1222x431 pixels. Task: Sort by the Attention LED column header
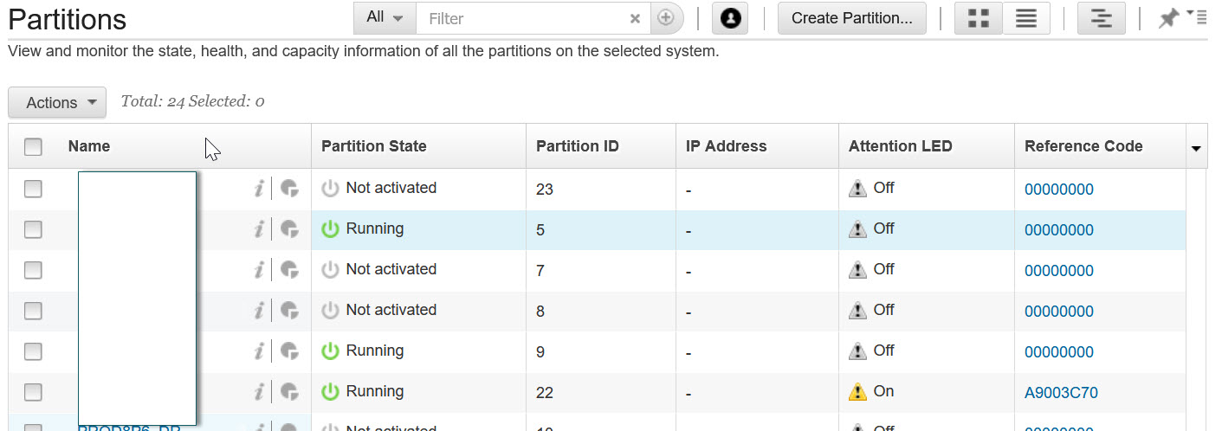pyautogui.click(x=900, y=146)
